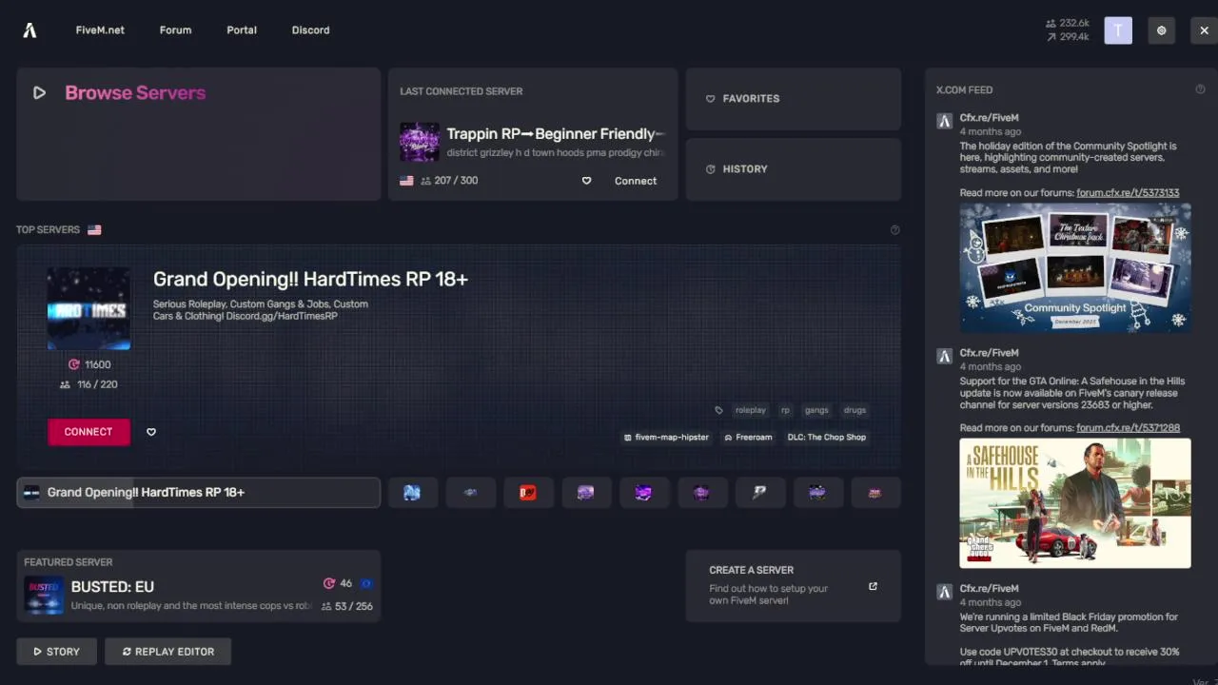Open forum.cfx.re/t/5371288 link
The height and width of the screenshot is (685, 1218).
pos(1128,428)
